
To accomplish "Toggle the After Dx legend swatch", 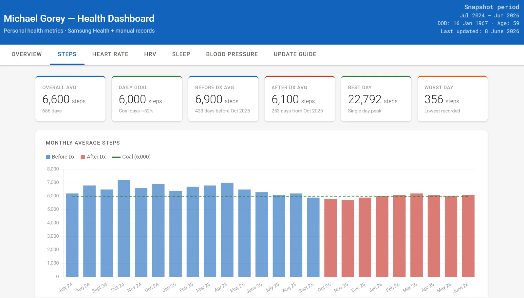I will (x=83, y=157).
